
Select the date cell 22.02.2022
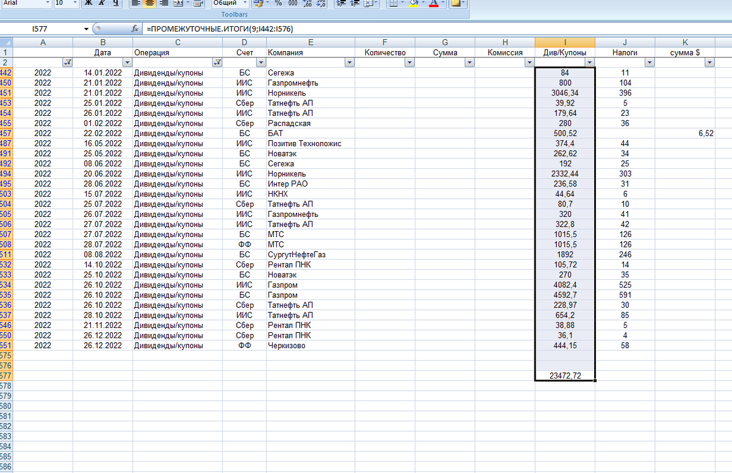pos(103,133)
